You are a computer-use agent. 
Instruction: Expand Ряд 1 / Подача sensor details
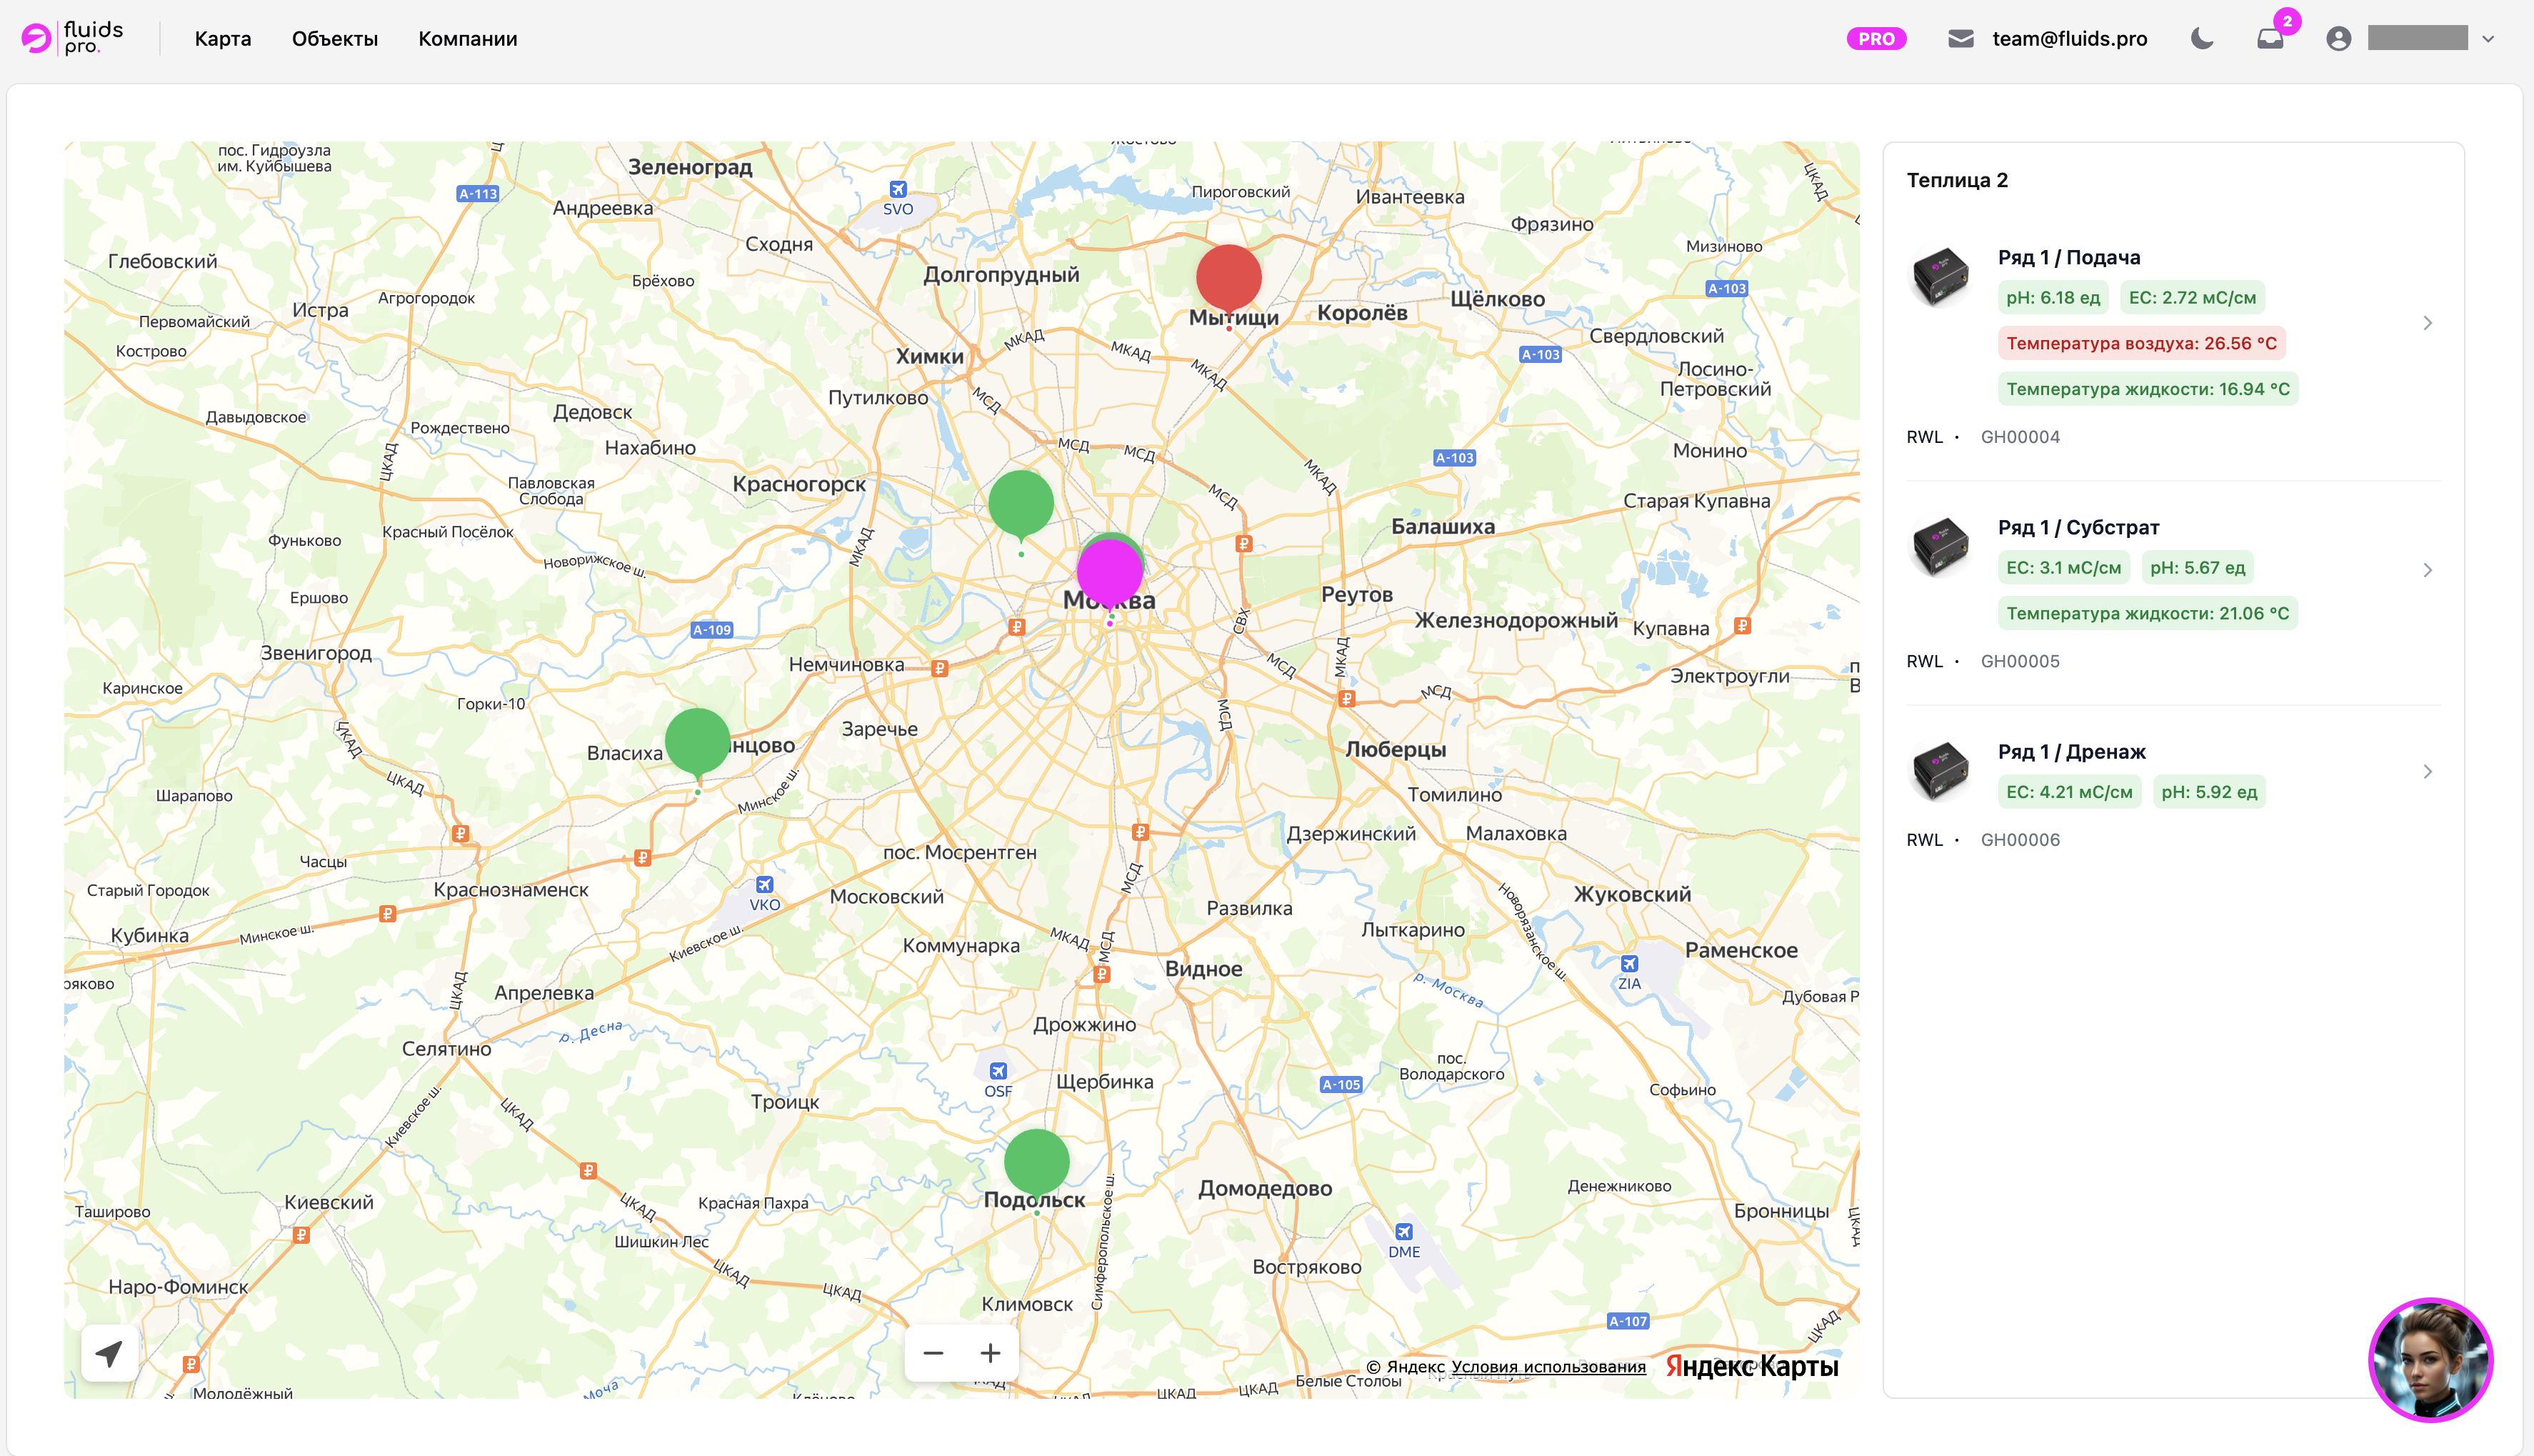point(2427,323)
